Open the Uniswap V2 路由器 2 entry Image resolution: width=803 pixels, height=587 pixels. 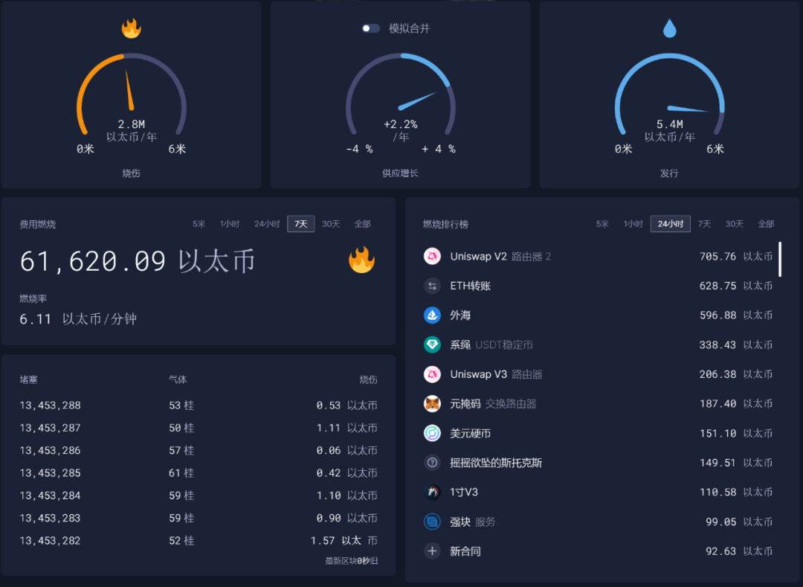598,256
